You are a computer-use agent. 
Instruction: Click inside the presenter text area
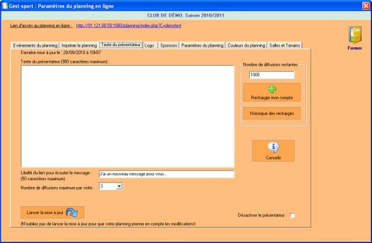pyautogui.click(x=127, y=116)
